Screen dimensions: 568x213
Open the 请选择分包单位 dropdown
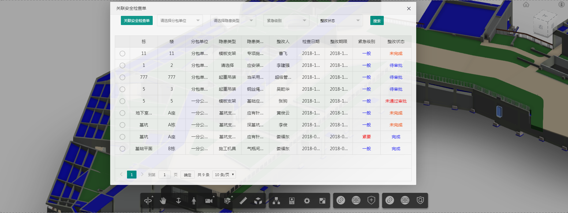click(x=180, y=20)
